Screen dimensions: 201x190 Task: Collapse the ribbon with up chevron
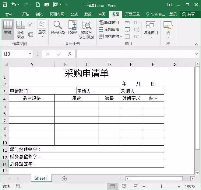click(196, 44)
